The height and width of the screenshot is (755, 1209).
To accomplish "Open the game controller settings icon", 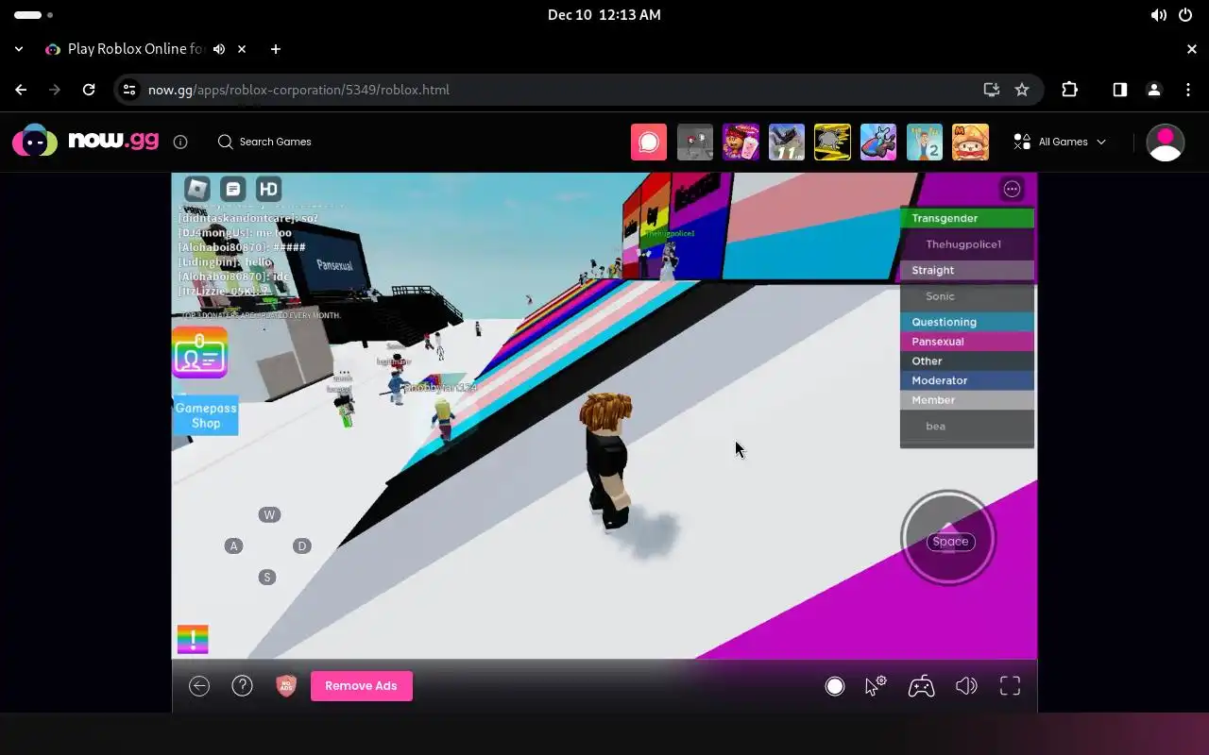I will click(922, 686).
